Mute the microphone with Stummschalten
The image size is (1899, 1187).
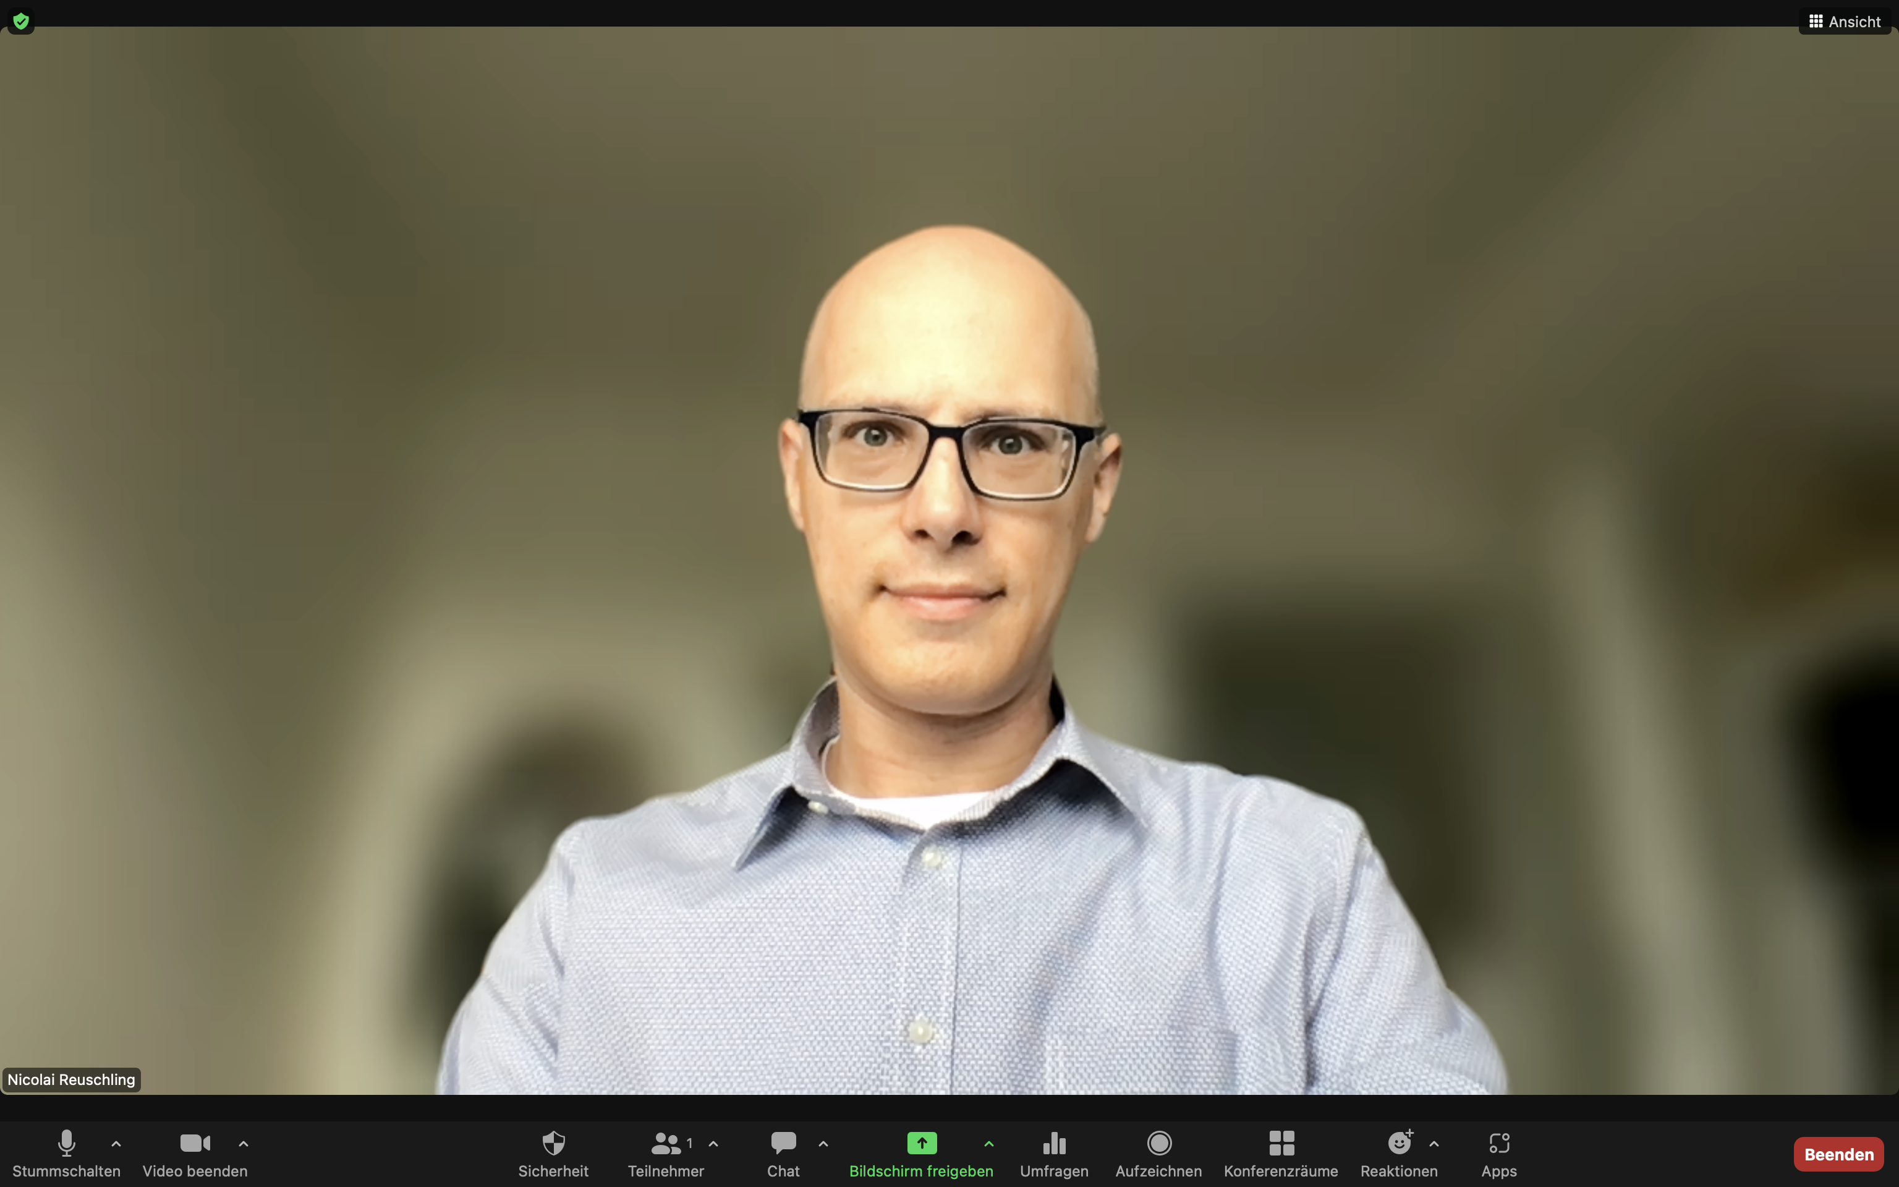pos(67,1152)
